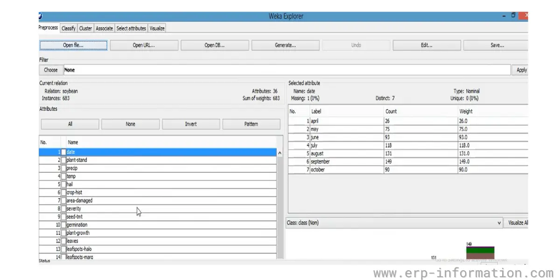Click the Generate... button
The image size is (560, 280).
point(285,45)
